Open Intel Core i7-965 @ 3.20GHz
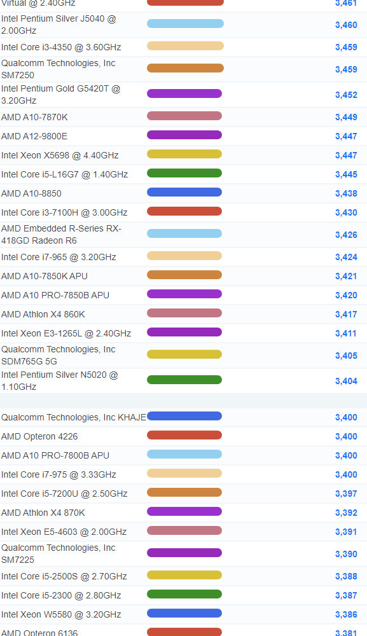367x636 pixels. 59,257
